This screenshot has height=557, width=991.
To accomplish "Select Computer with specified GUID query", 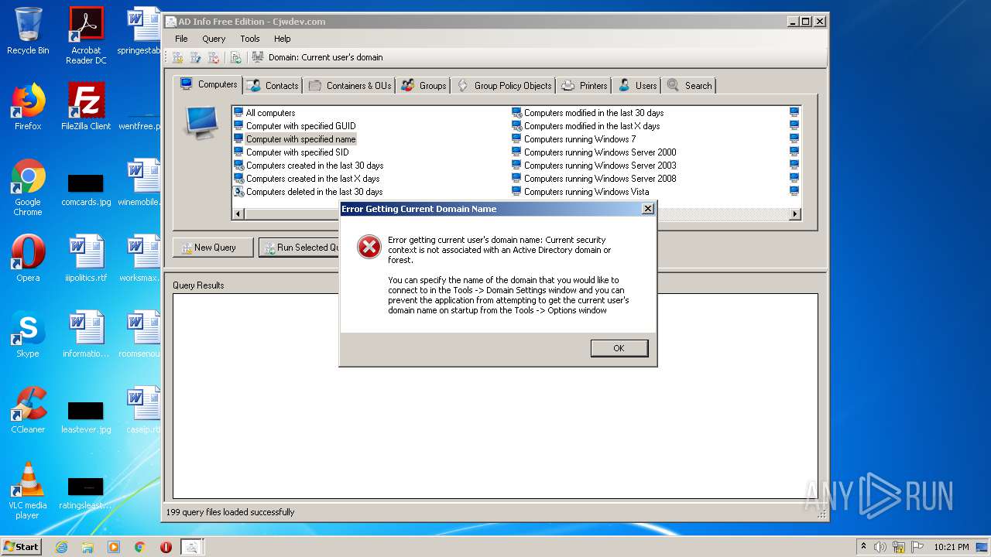I will pyautogui.click(x=294, y=126).
